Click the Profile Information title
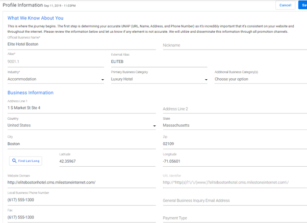 point(23,5)
